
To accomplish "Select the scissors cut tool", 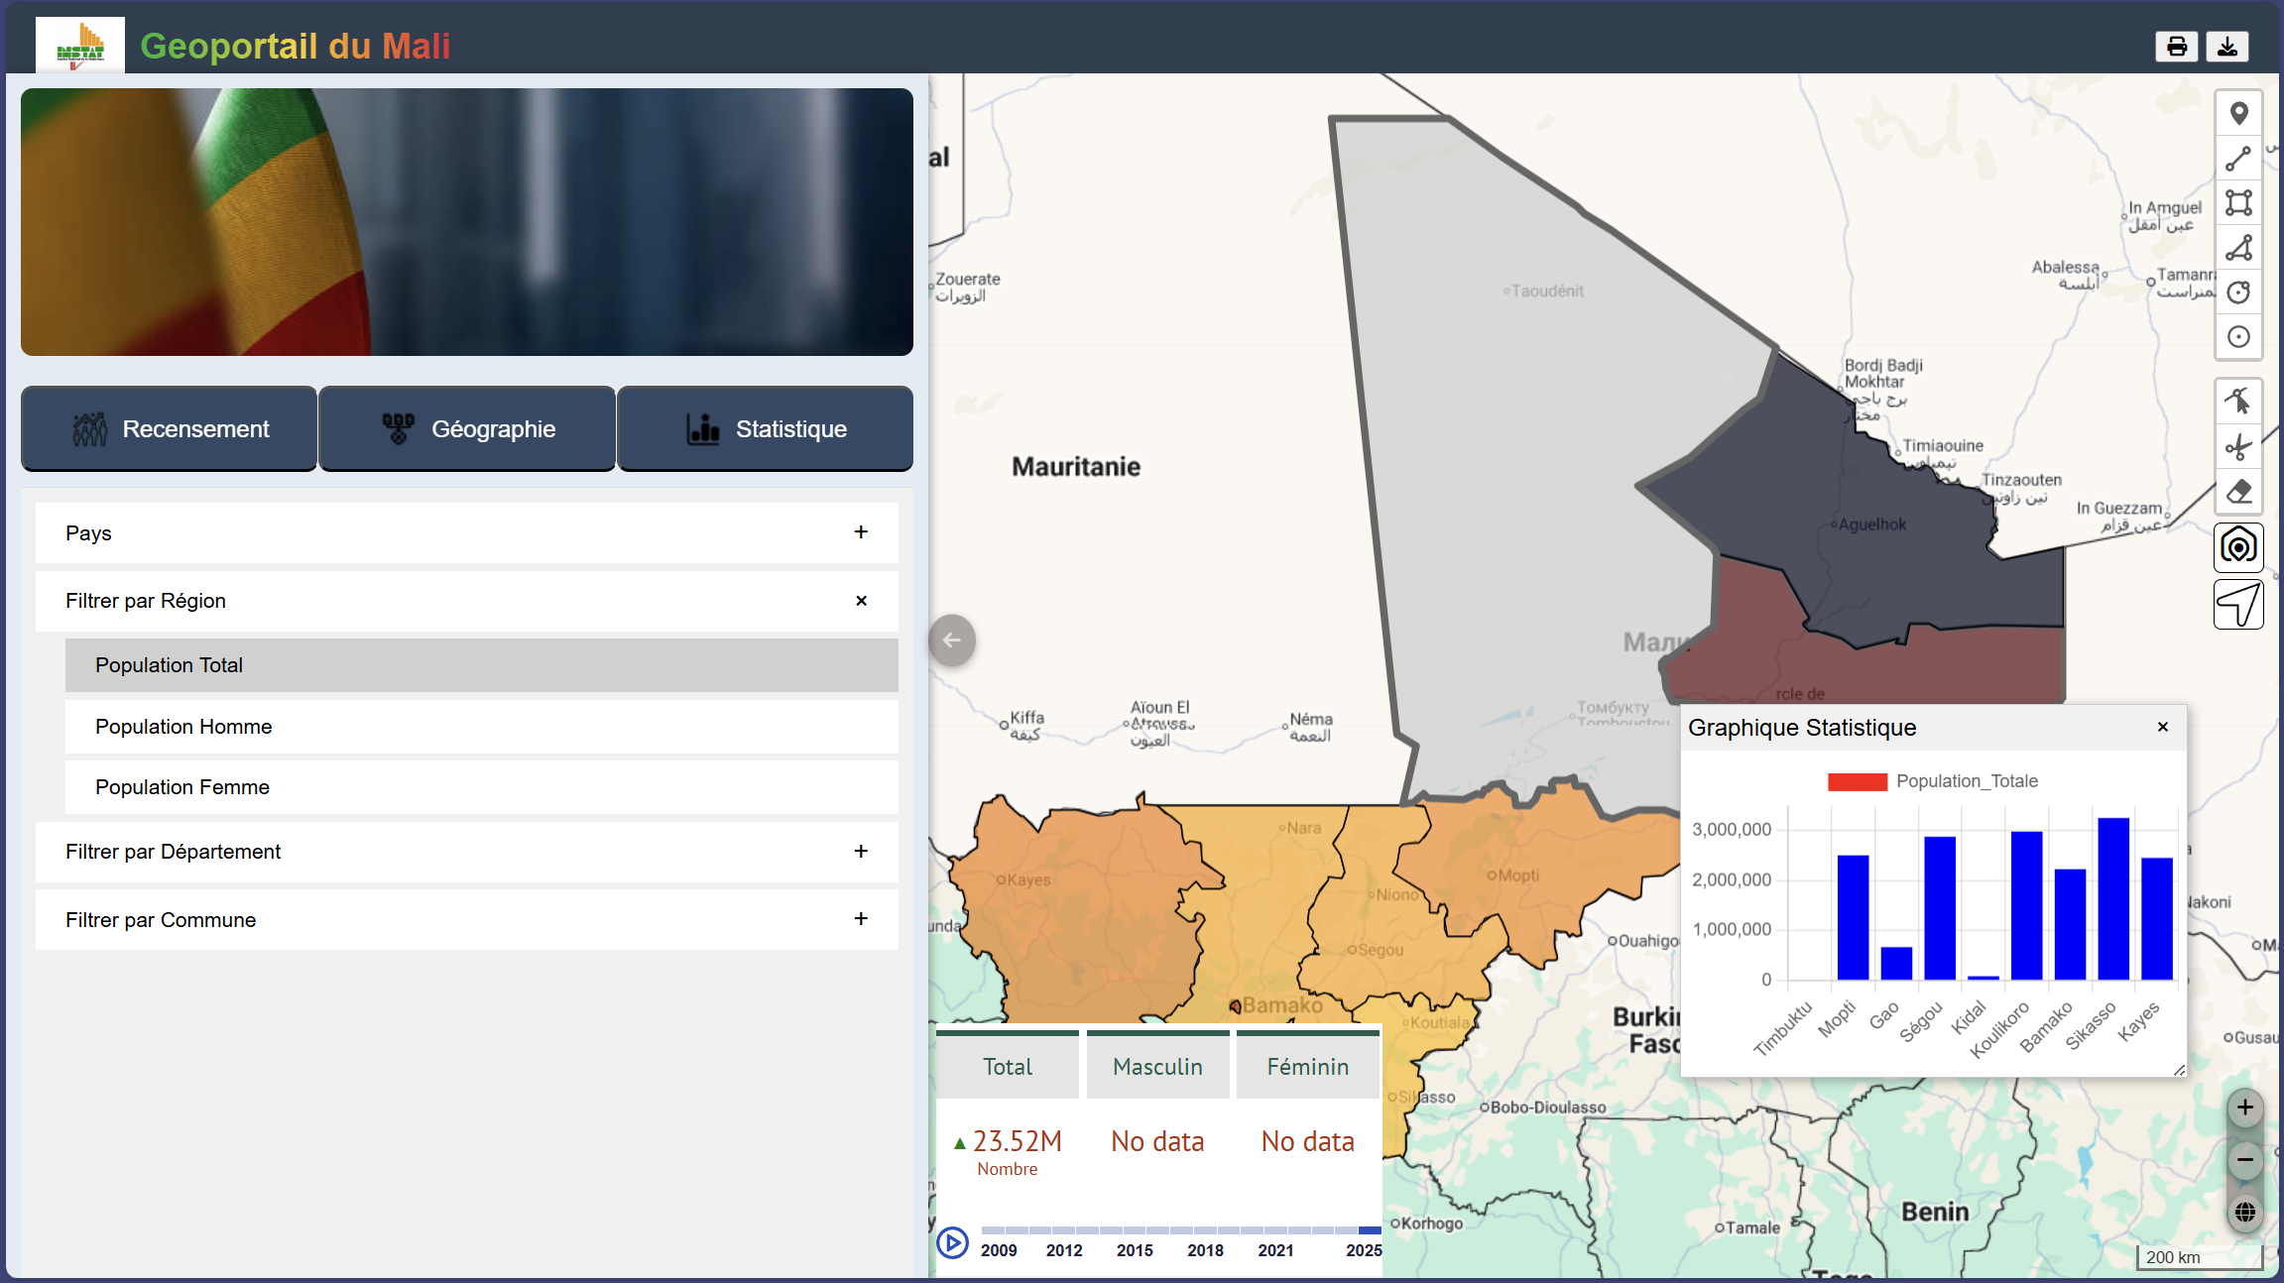I will 2238,448.
